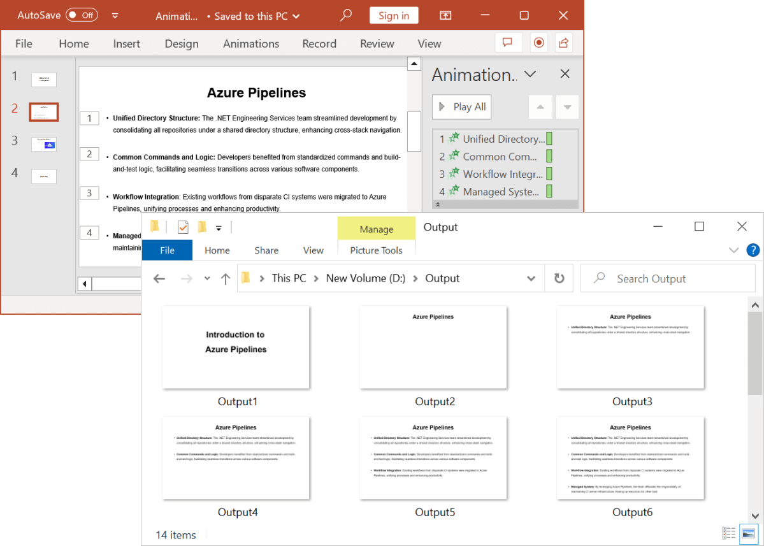Expand the Animation Pane options chevron
The image size is (764, 546).
tap(530, 75)
